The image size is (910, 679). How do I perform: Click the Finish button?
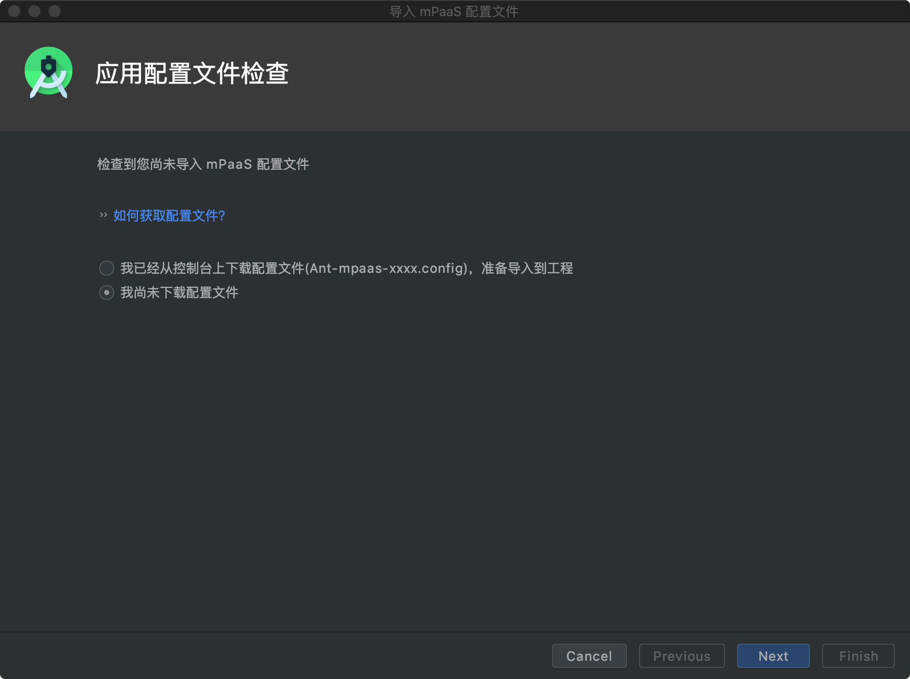(858, 656)
